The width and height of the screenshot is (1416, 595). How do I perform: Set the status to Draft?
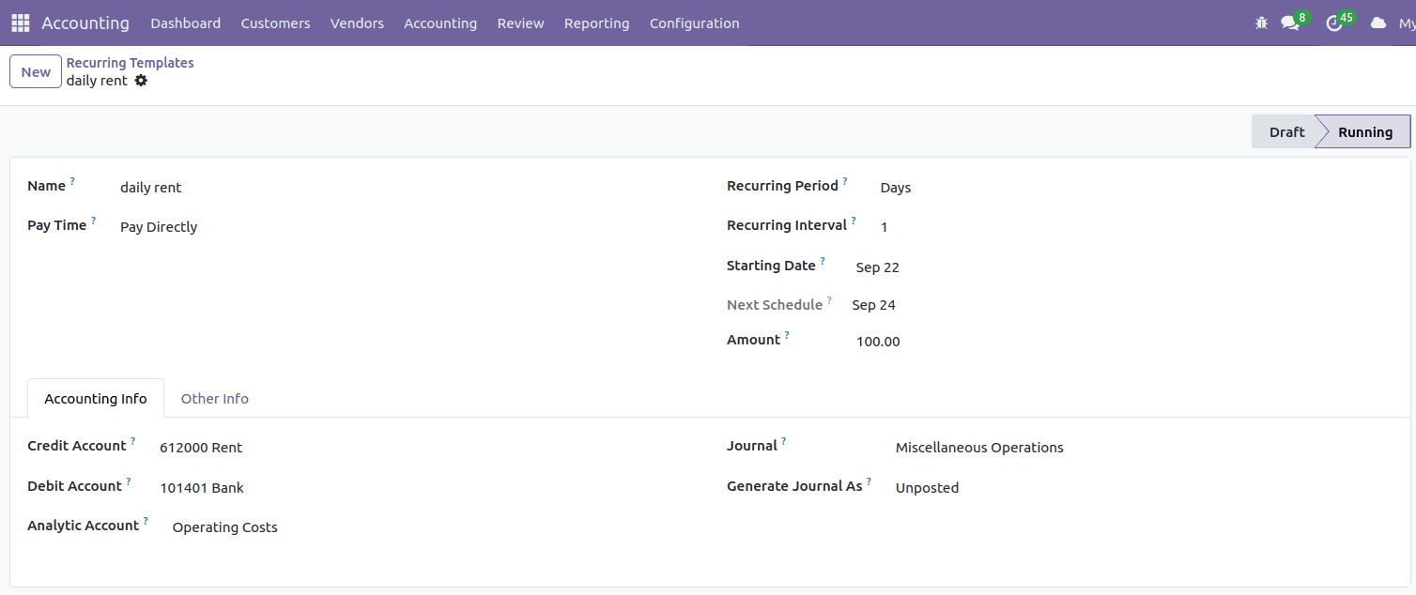[1286, 132]
